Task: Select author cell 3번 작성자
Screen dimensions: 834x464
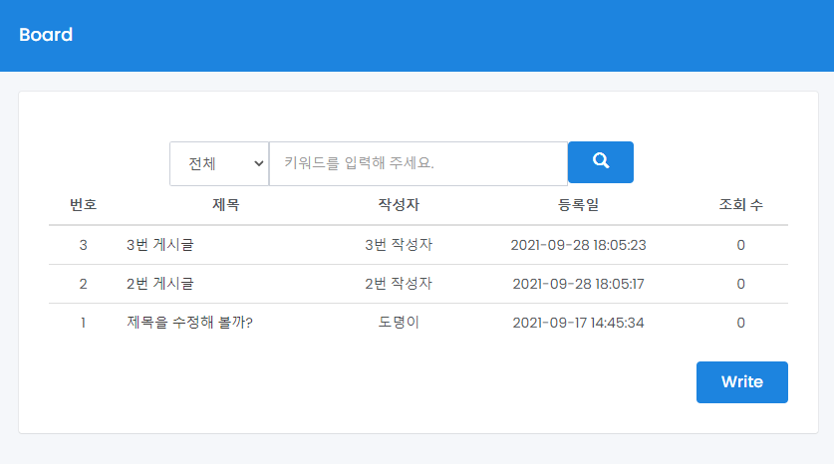Action: pos(399,245)
